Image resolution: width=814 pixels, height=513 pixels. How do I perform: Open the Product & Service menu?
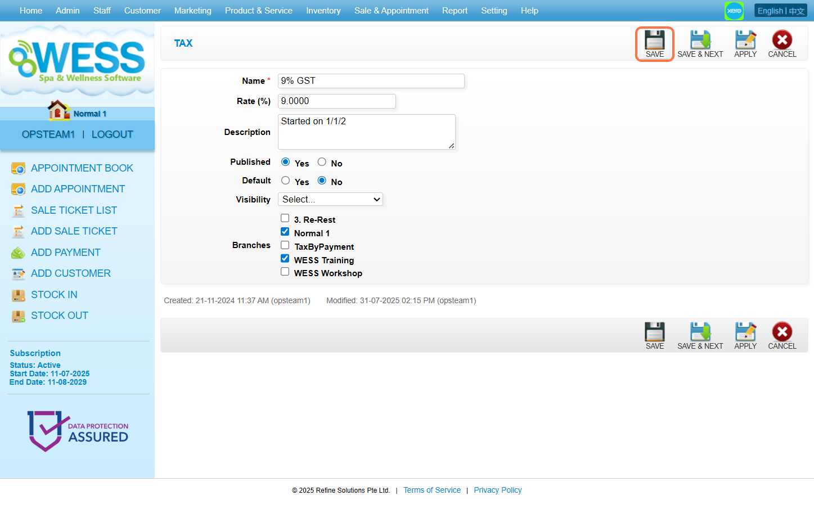[x=258, y=11]
